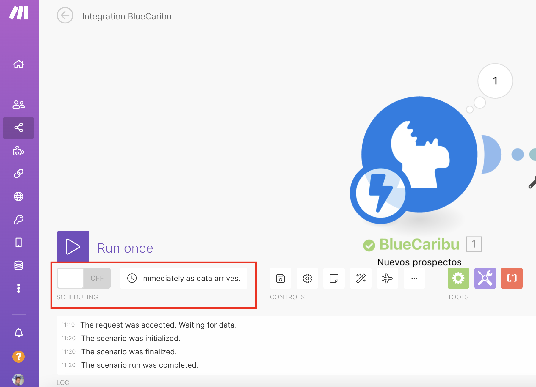
Task: Open the Keys icon in sidebar
Action: pyautogui.click(x=18, y=220)
